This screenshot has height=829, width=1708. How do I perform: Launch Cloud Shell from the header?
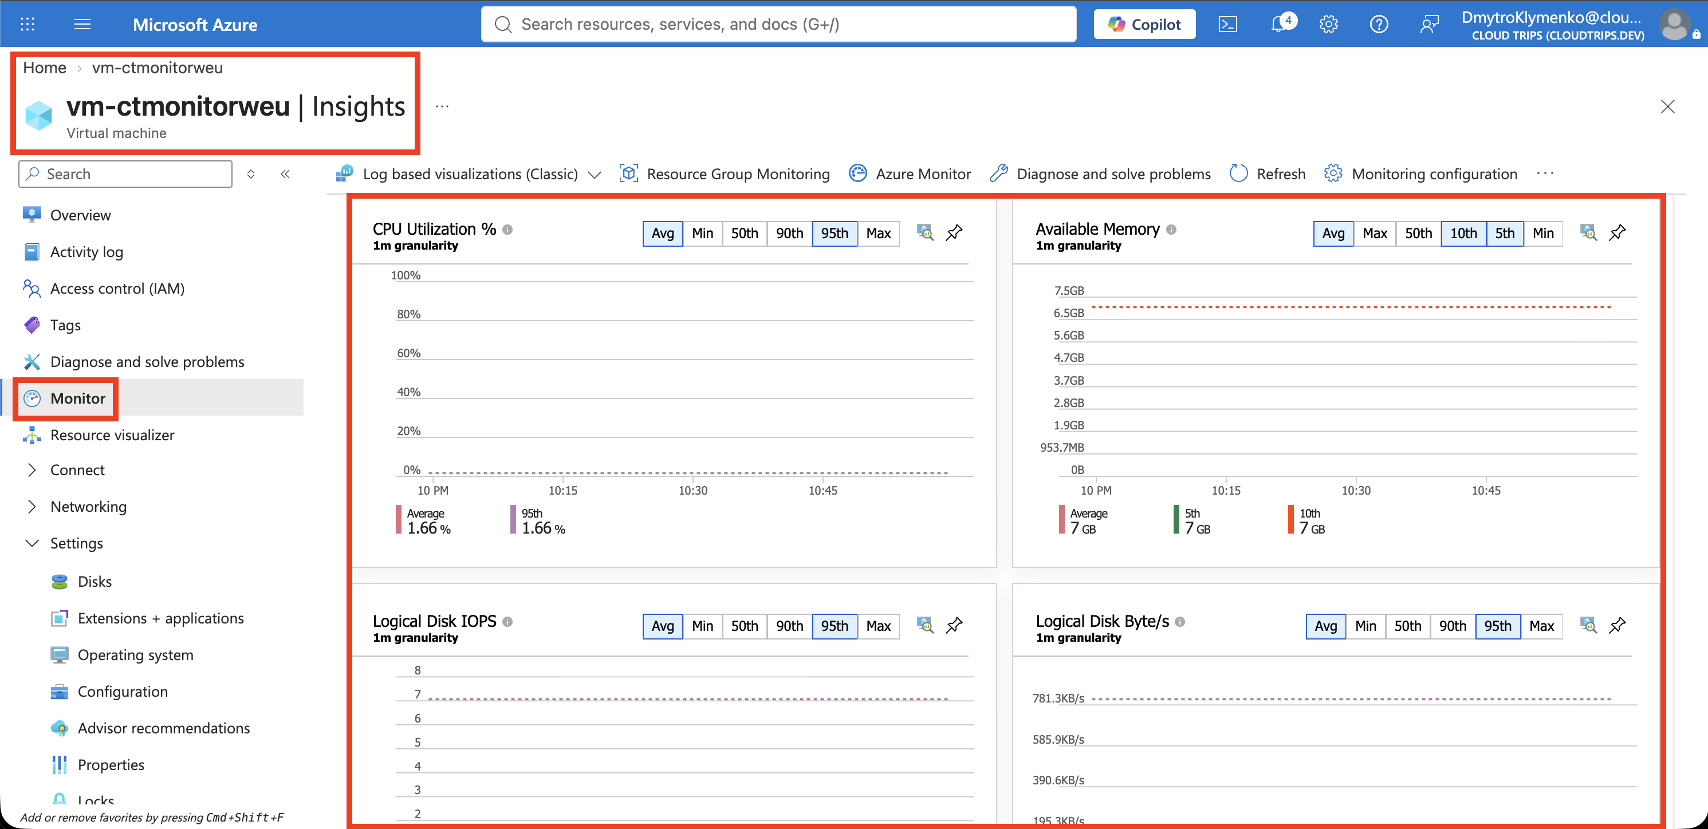pos(1227,25)
